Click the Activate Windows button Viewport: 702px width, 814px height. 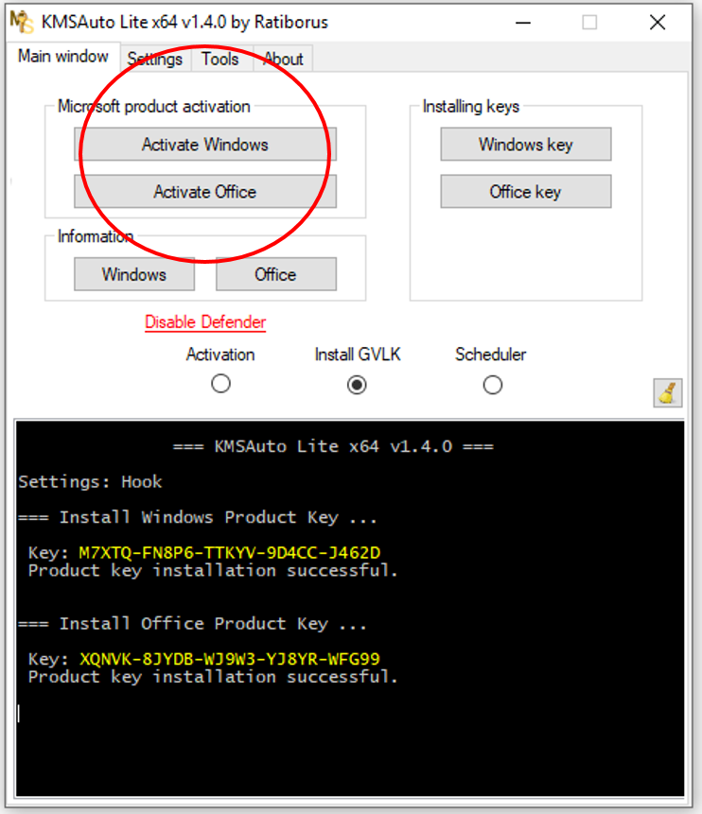point(205,145)
